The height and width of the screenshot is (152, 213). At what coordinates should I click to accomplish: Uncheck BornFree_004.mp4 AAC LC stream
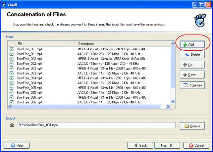pyautogui.click(x=11, y=83)
